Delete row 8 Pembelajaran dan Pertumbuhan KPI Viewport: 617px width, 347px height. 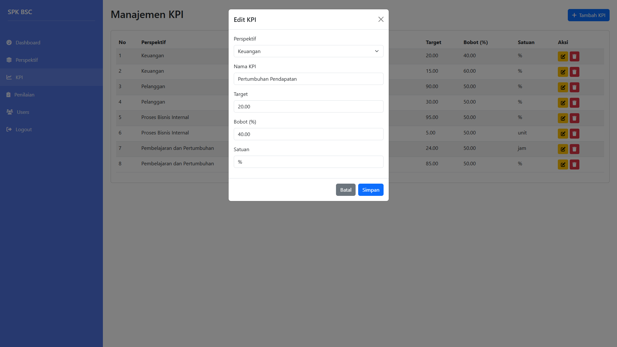pos(574,164)
